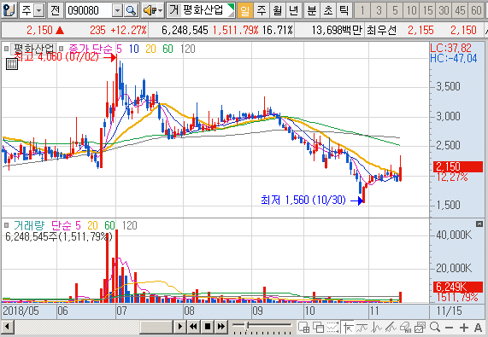Image resolution: width=488 pixels, height=337 pixels.
Task: Click the 120-day moving average label
Action: point(188,49)
